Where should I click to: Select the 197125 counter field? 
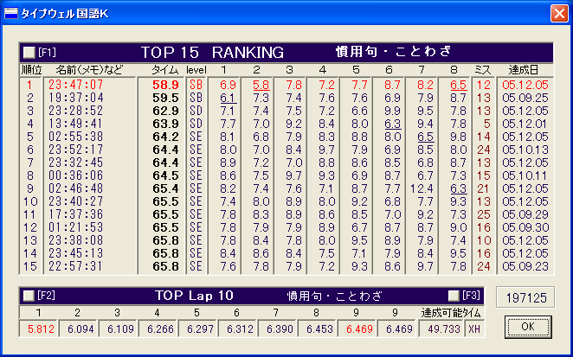pos(525,298)
